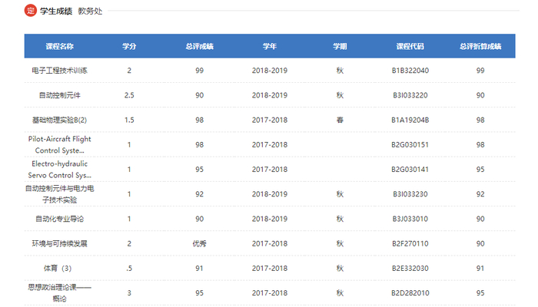Screen dimensions: 538x307
Task: Click the 教务处 label
Action: (90, 11)
